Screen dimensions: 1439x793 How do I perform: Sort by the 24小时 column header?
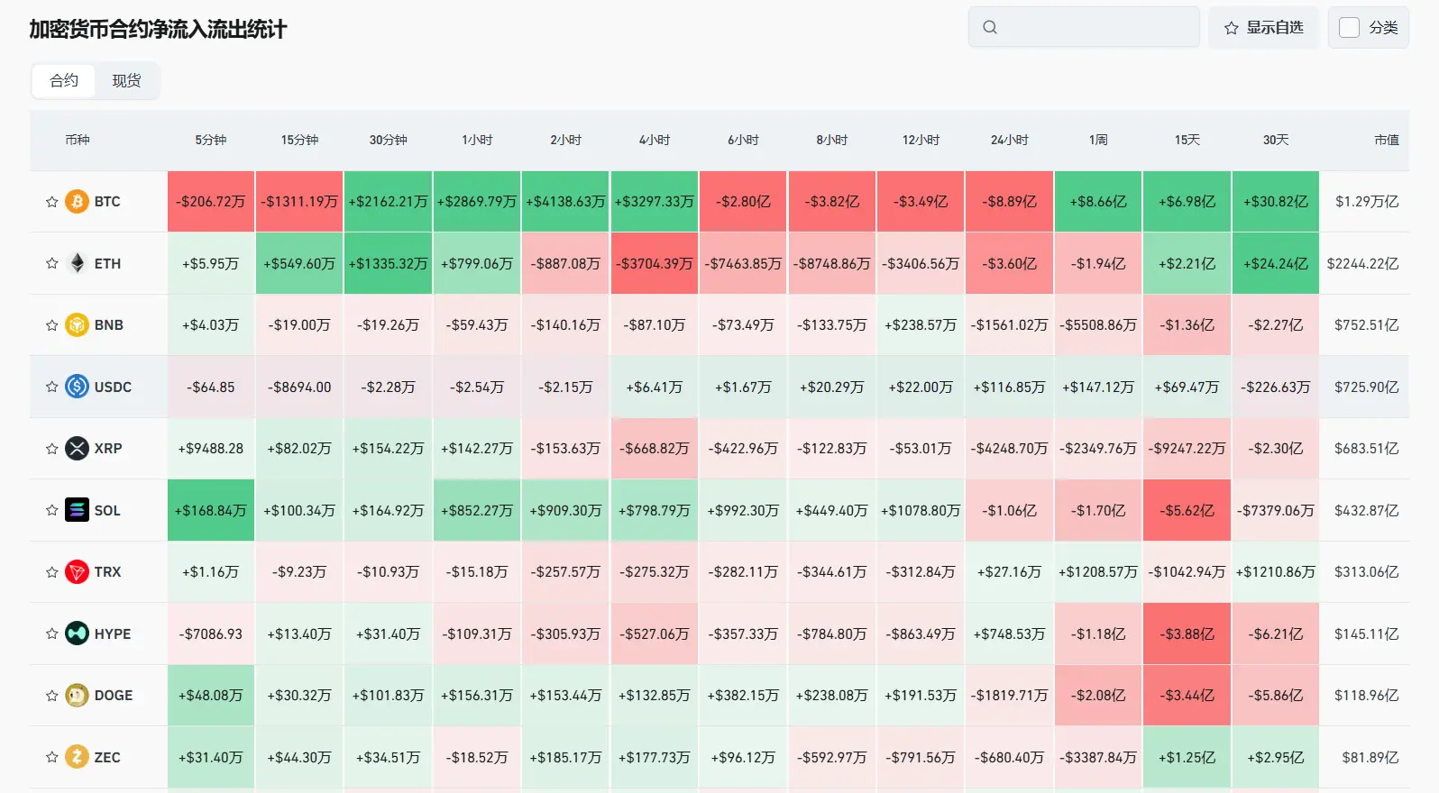pyautogui.click(x=1009, y=140)
